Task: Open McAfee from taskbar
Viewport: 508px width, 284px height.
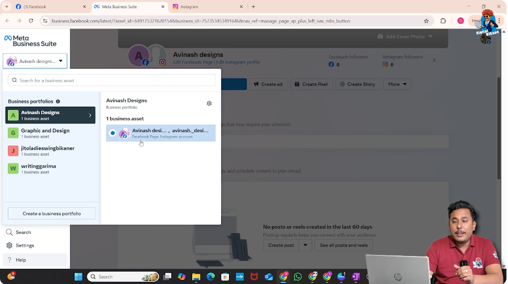Action: [x=254, y=277]
